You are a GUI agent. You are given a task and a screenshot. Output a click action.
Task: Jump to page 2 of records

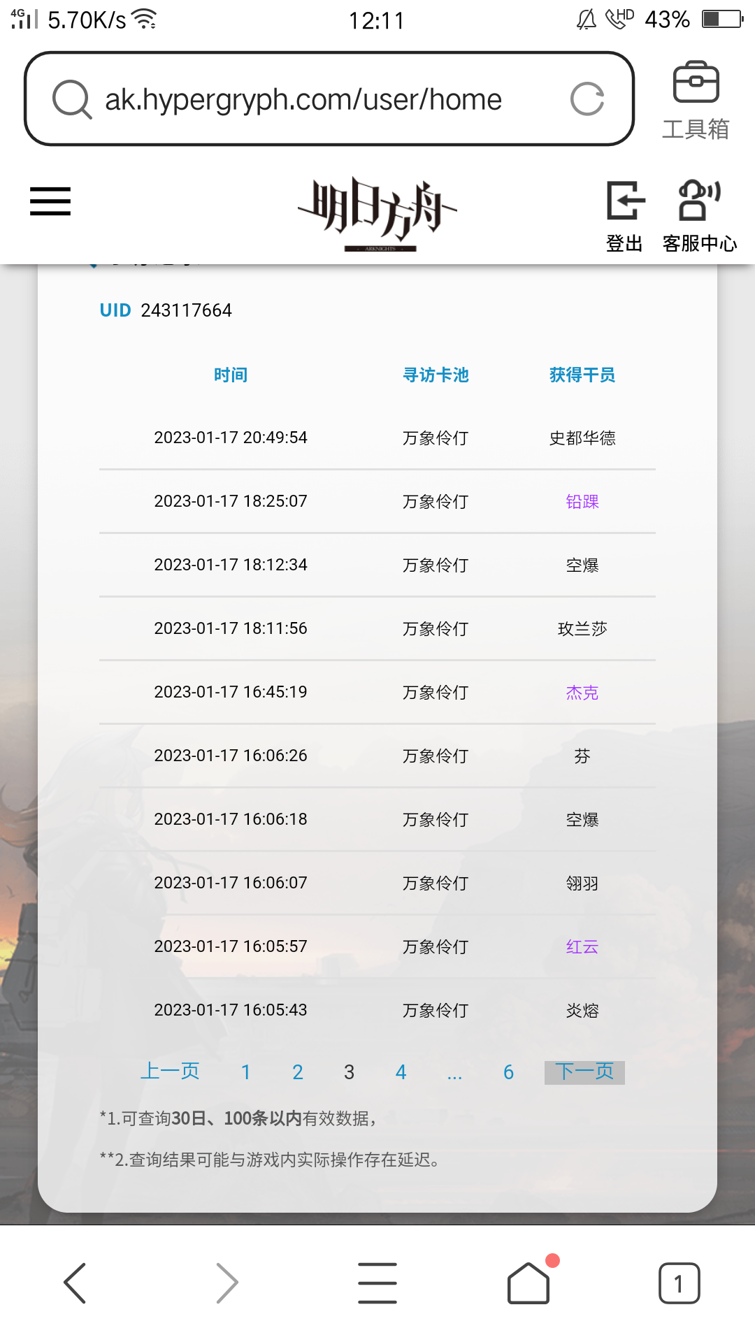point(298,1072)
